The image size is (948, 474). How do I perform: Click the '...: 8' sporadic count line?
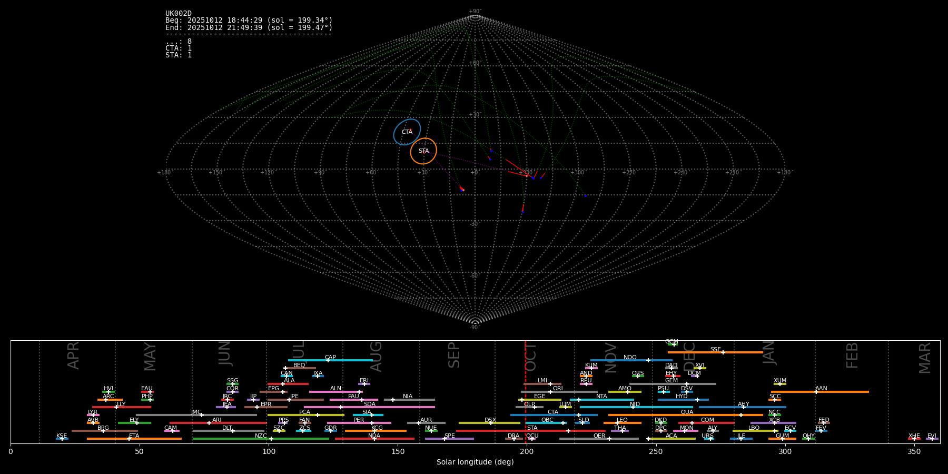179,41
